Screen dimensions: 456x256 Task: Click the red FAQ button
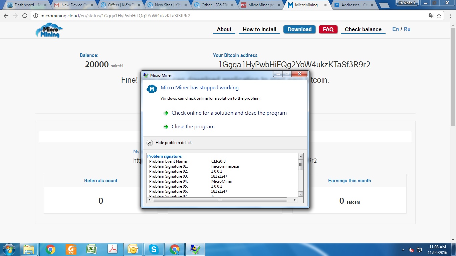pos(328,30)
